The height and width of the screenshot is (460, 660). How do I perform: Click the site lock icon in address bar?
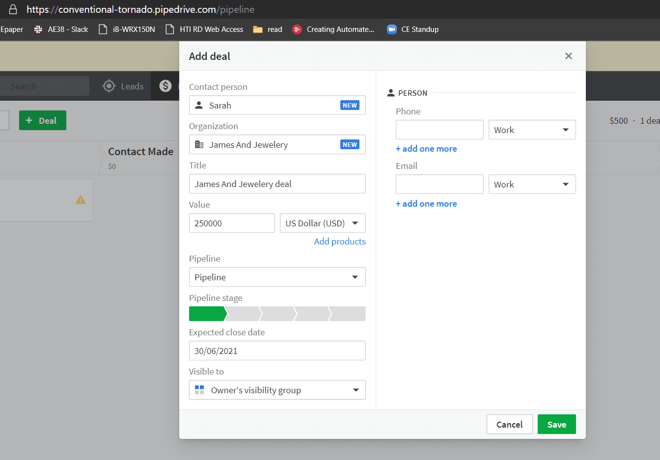pos(13,9)
